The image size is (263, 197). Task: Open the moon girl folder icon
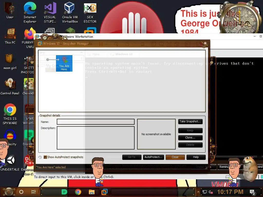click(10, 62)
